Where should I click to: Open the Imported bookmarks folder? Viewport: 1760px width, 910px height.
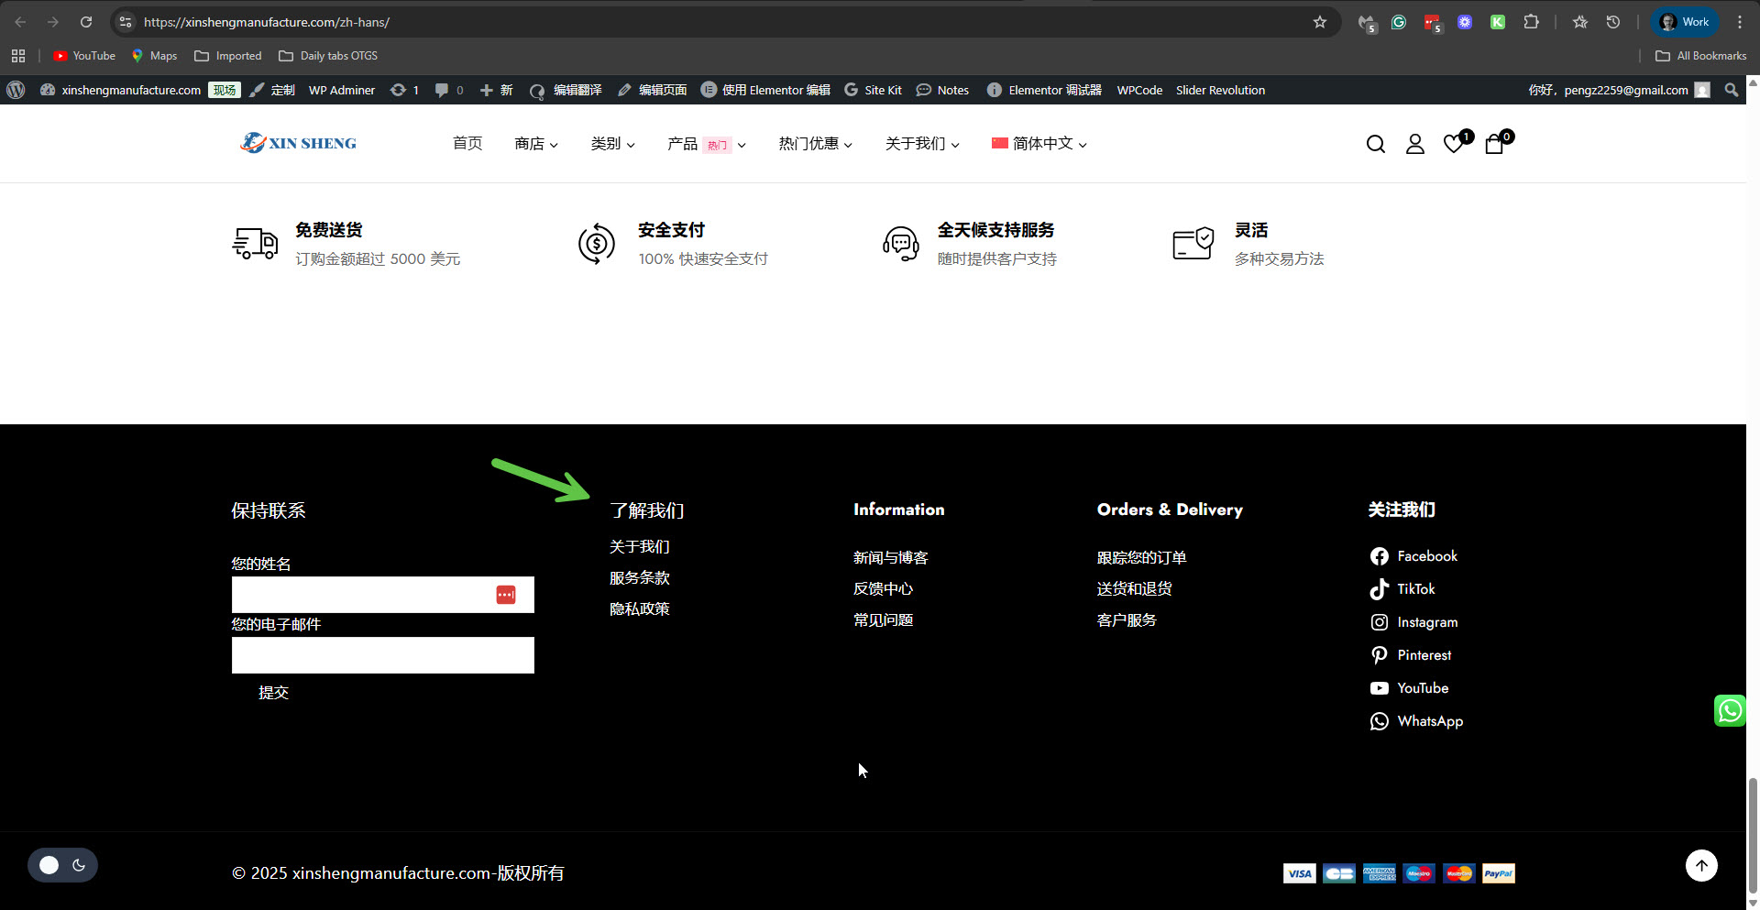(x=228, y=56)
